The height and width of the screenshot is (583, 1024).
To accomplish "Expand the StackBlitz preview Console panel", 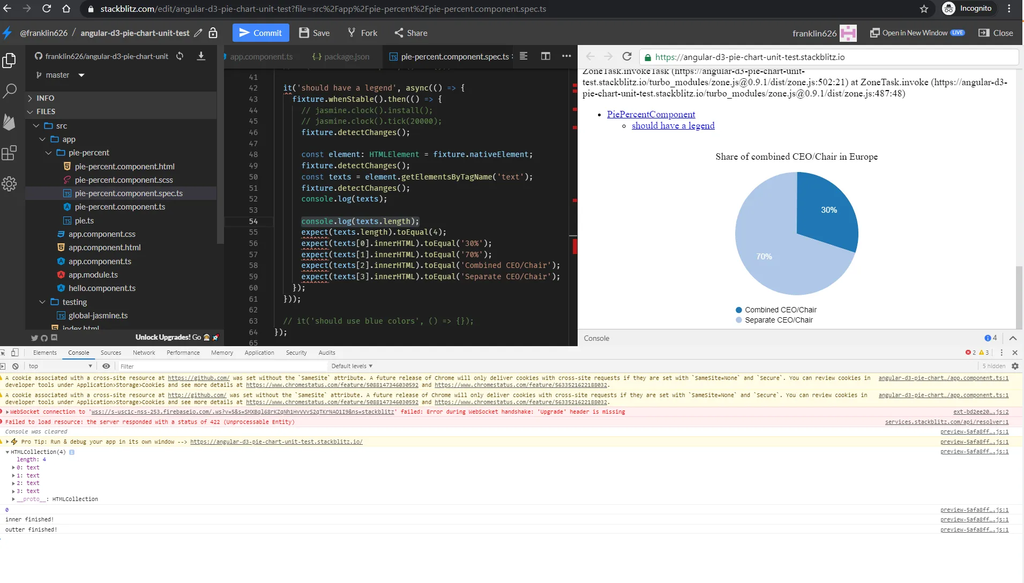I will [1013, 339].
